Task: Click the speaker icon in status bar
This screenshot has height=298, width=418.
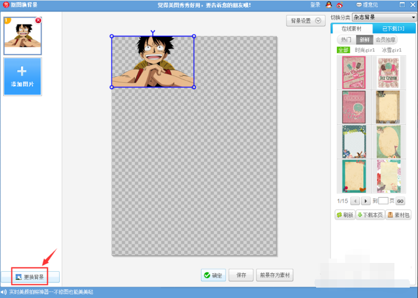Action: point(4,292)
